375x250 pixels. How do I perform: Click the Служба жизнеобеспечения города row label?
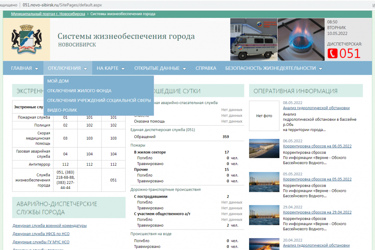(x=33, y=180)
